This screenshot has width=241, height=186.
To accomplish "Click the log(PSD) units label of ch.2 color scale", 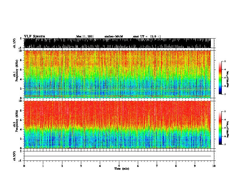I will tap(228, 129).
